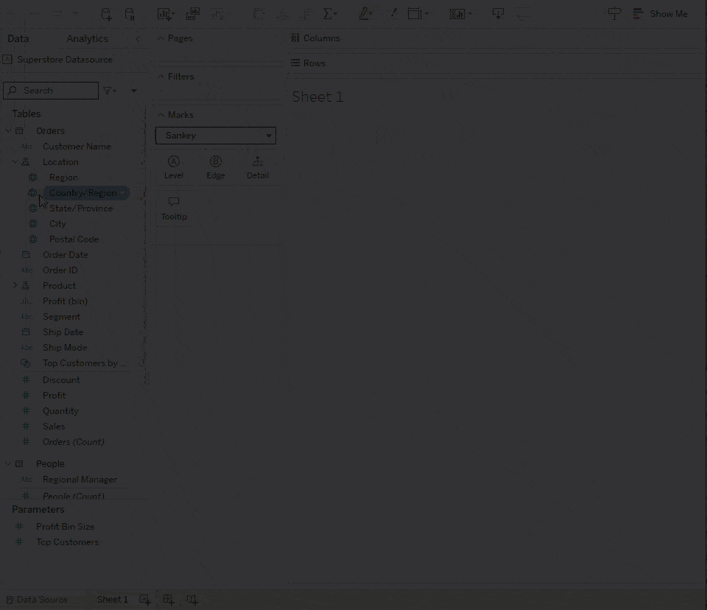Screen dimensions: 707x610
Task: Open the Sankey mark type dropdown
Action: [215, 136]
